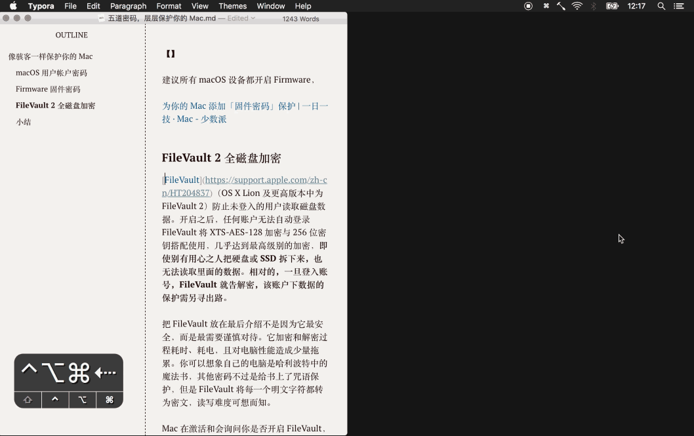Click the large Command symbol in keystroke overlay
The width and height of the screenshot is (694, 436).
[x=79, y=372]
